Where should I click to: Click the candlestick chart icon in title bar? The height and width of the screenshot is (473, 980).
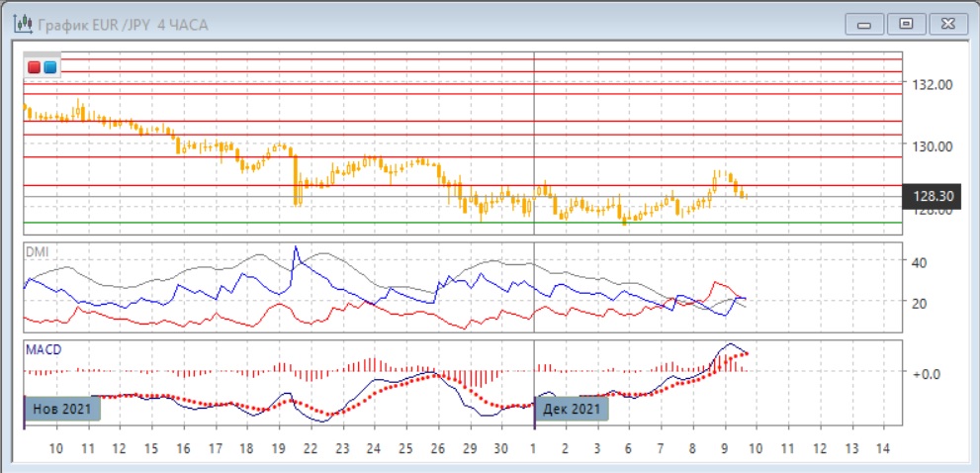tap(21, 23)
